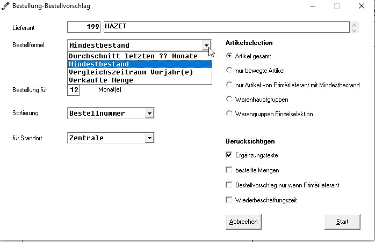Enable the bestellte Mengen checkbox

(229, 170)
